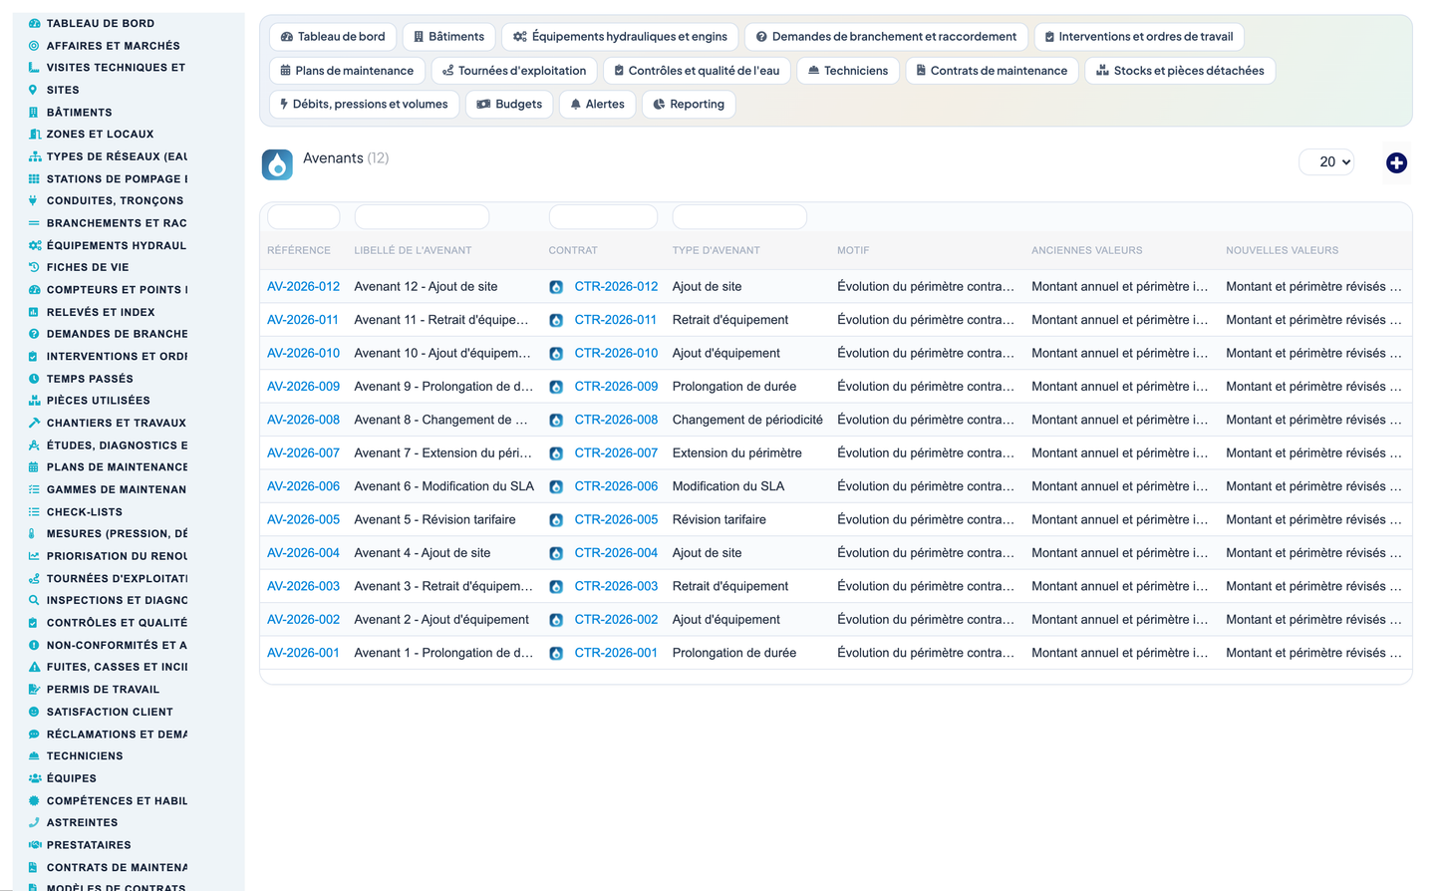
Task: Open contract link CTR-2026-005
Action: pyautogui.click(x=616, y=520)
